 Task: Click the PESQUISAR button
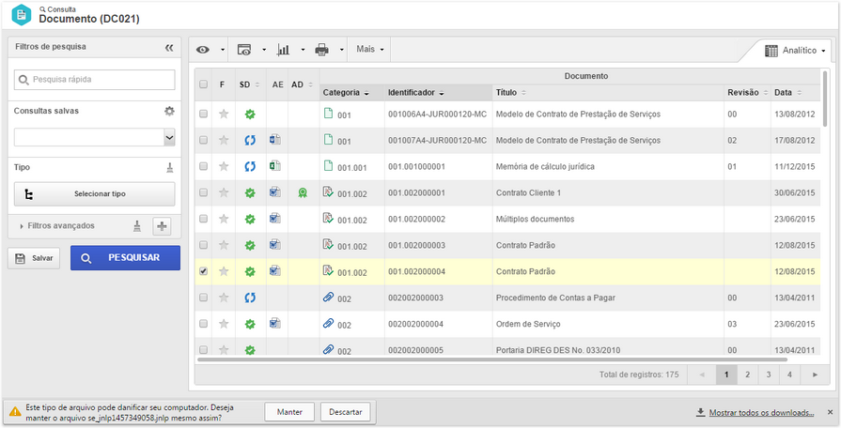[125, 258]
